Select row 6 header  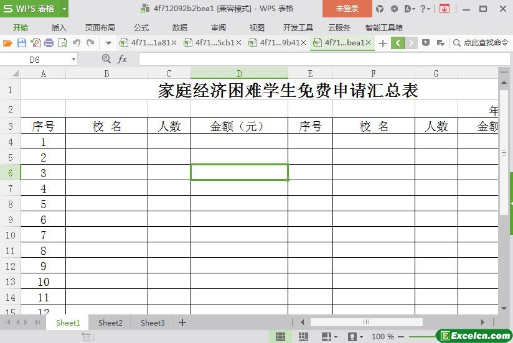click(11, 173)
